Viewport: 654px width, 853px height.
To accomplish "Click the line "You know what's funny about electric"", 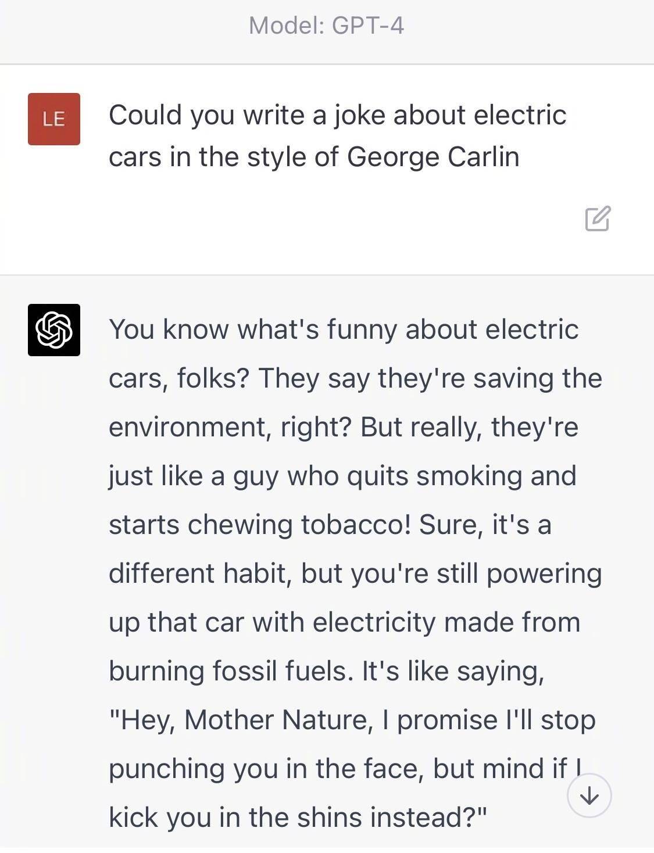I will 344,329.
